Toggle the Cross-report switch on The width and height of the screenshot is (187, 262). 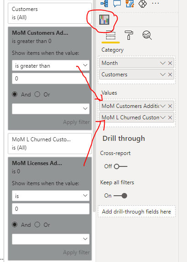[x=121, y=166]
